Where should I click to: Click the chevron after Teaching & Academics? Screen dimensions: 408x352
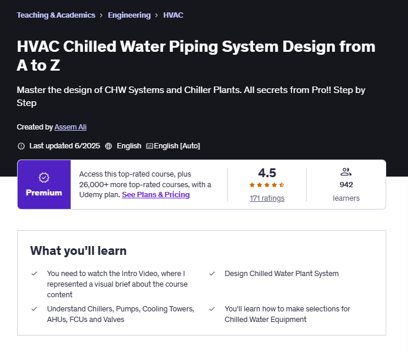click(x=102, y=15)
